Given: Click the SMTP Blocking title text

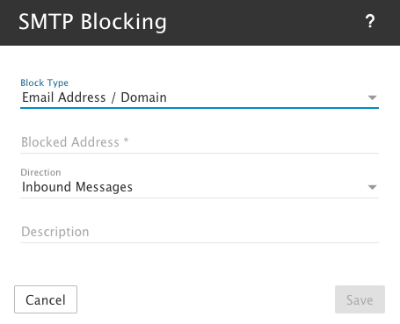Looking at the screenshot, I should [92, 22].
